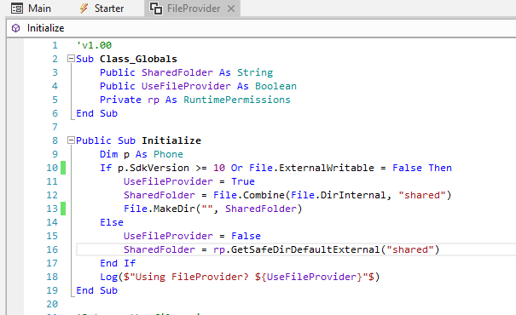Click the empty line 7 in the editor
The width and height of the screenshot is (516, 315).
(x=296, y=127)
